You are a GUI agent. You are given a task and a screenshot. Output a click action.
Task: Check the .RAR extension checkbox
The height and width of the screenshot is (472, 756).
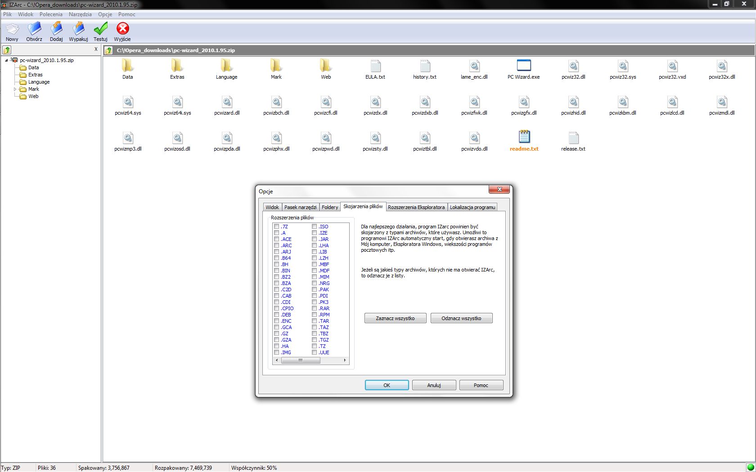pos(314,308)
